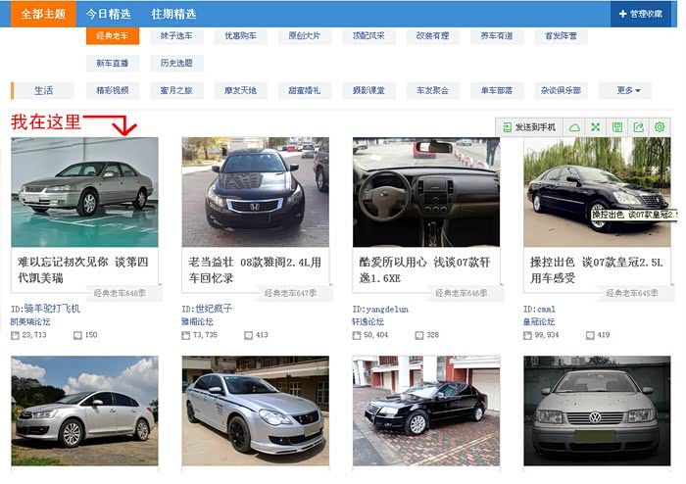
Task: Select the 首发阵营 category tag
Action: point(561,36)
